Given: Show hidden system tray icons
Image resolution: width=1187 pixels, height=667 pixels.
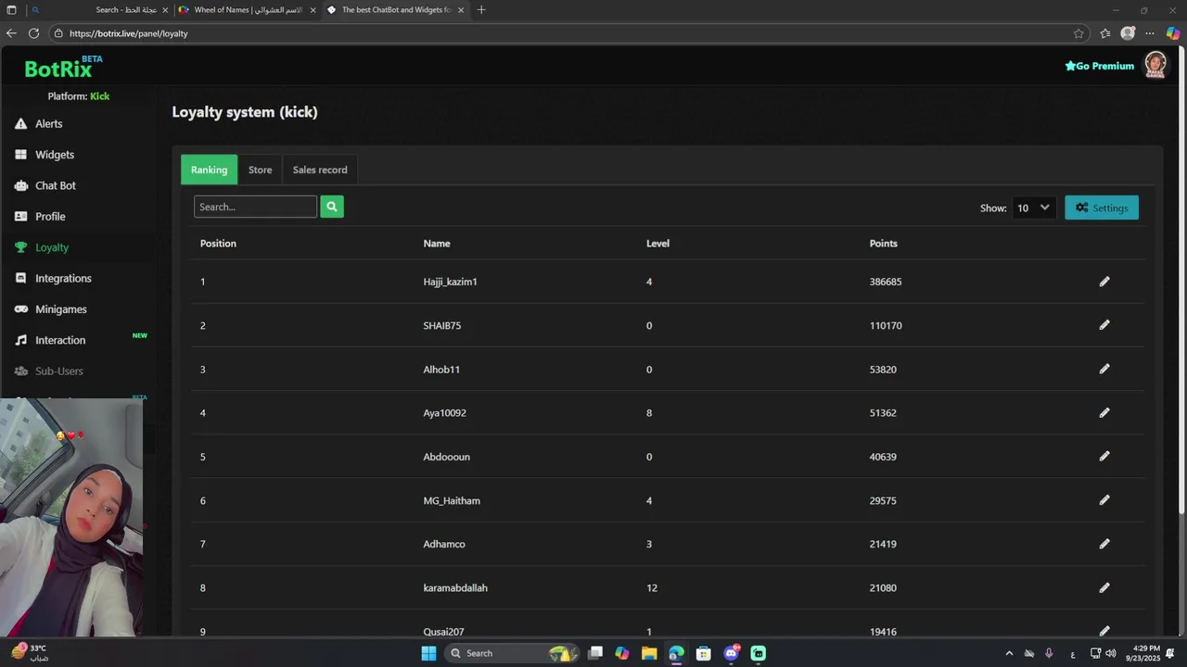Looking at the screenshot, I should tap(1009, 653).
